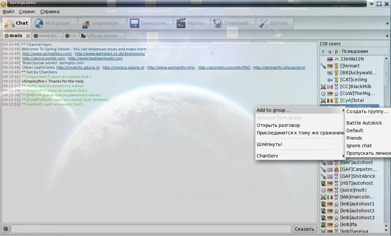
Task: Click the status icon beside [juice]multi
Action: click(323, 190)
